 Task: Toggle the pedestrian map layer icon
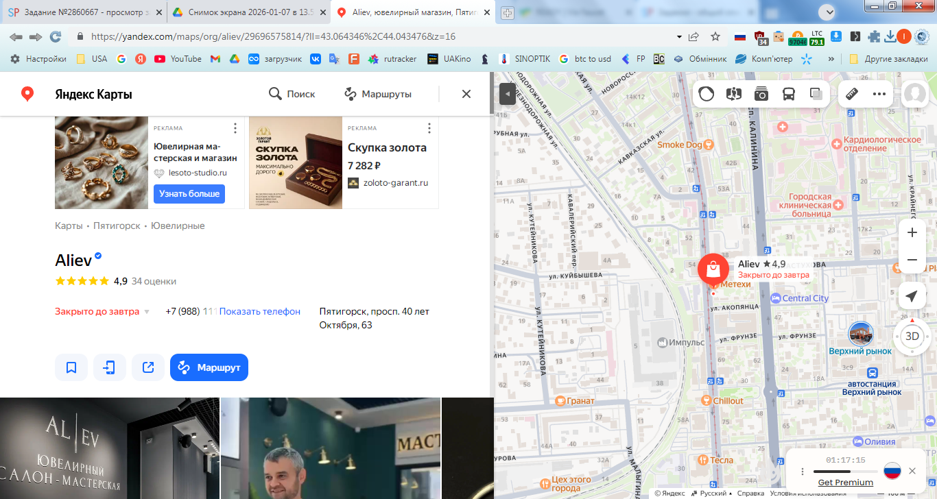tap(734, 94)
